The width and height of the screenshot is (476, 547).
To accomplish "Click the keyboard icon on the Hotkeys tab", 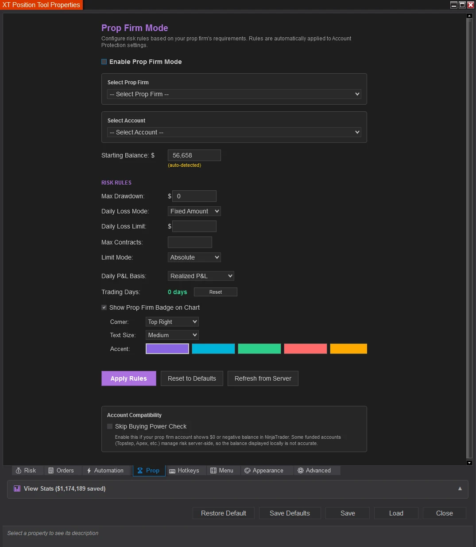I will 171,470.
